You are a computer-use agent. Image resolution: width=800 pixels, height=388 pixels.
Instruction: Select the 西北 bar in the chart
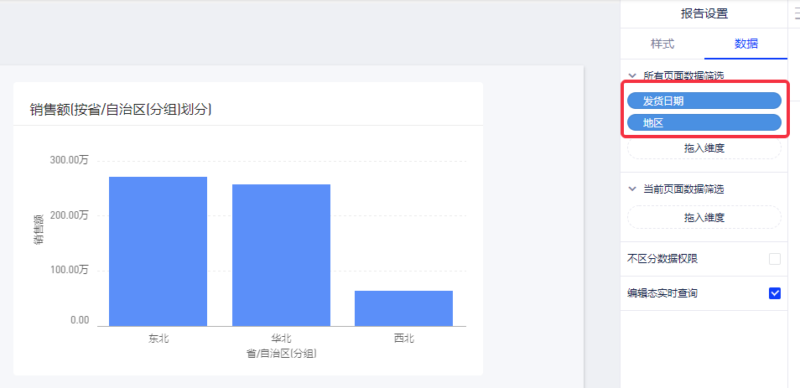(403, 308)
